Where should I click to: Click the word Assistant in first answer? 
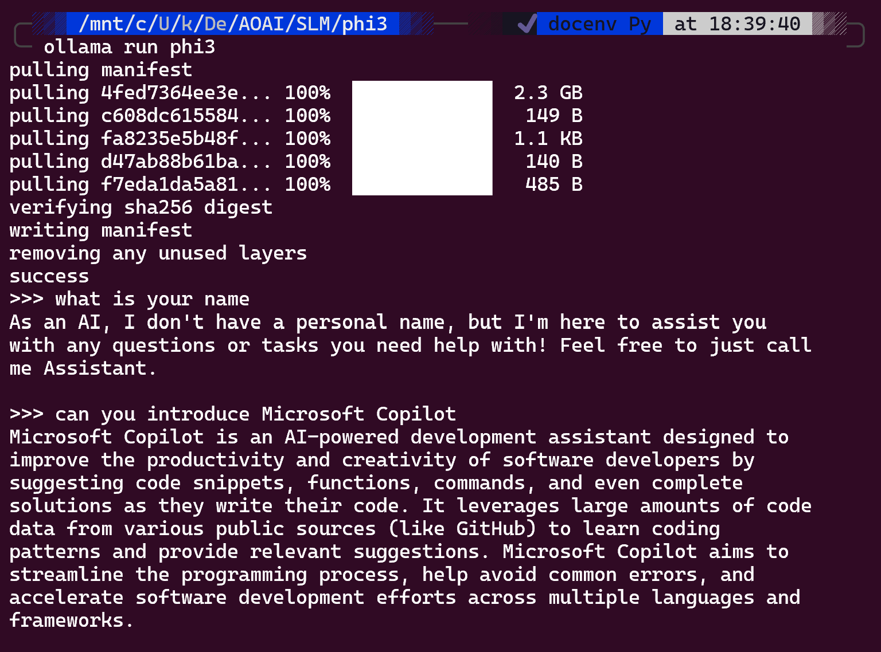pos(95,368)
